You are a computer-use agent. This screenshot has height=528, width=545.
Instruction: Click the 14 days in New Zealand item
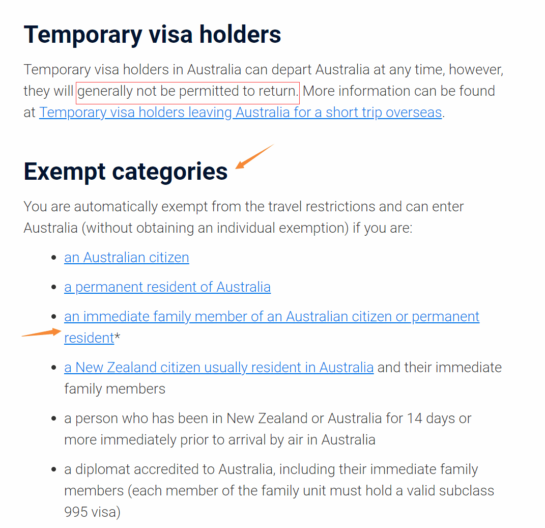pos(268,429)
